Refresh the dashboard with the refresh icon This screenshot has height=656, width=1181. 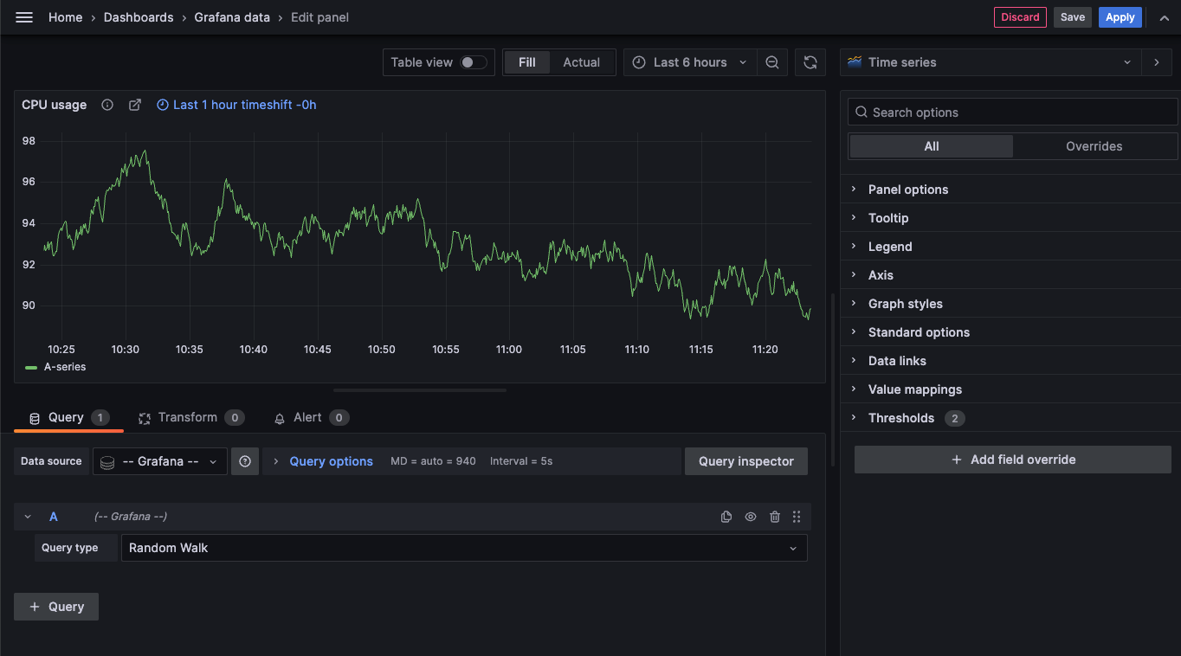point(810,62)
